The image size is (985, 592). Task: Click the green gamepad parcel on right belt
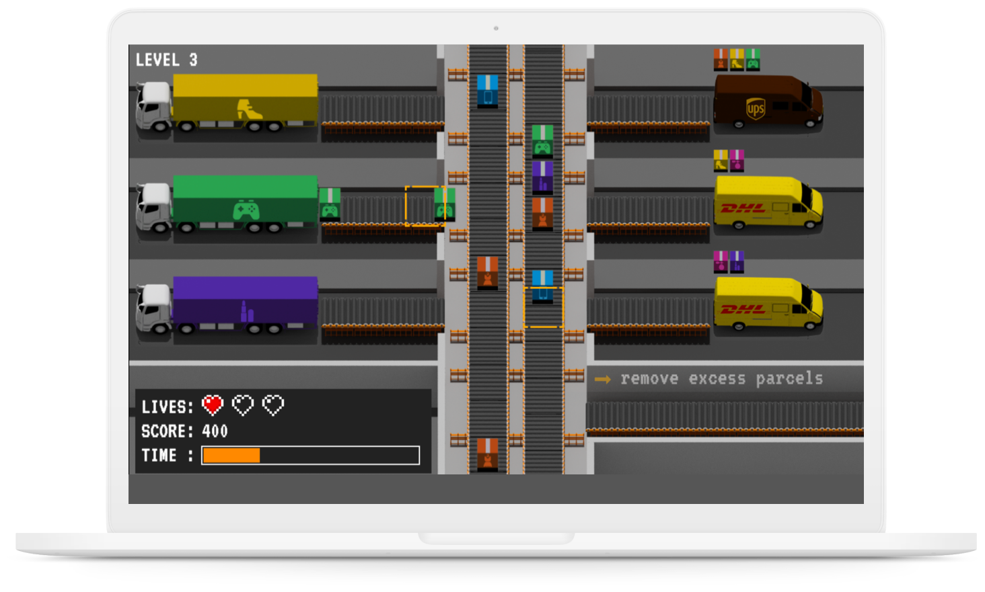click(542, 141)
